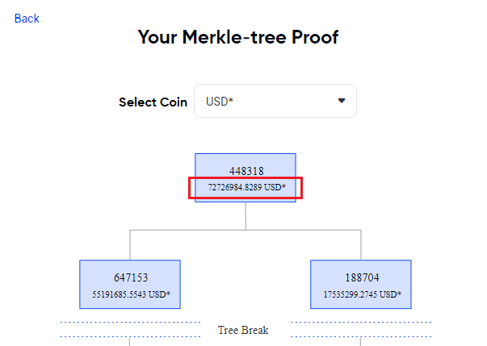The height and width of the screenshot is (346, 487).
Task: Click the right dotted tree break line
Action: (x=361, y=323)
